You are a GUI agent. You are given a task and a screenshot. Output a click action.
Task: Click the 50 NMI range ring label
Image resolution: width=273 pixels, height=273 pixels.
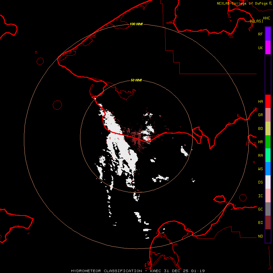tap(136, 80)
